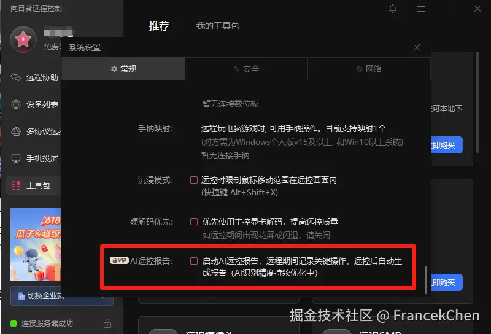Click the 工具包 grid icon
The width and height of the screenshot is (491, 334).
pos(16,185)
